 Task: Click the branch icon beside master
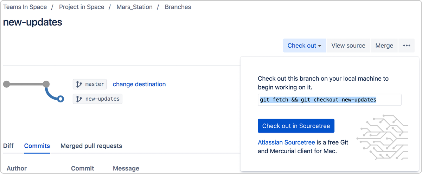pos(79,84)
